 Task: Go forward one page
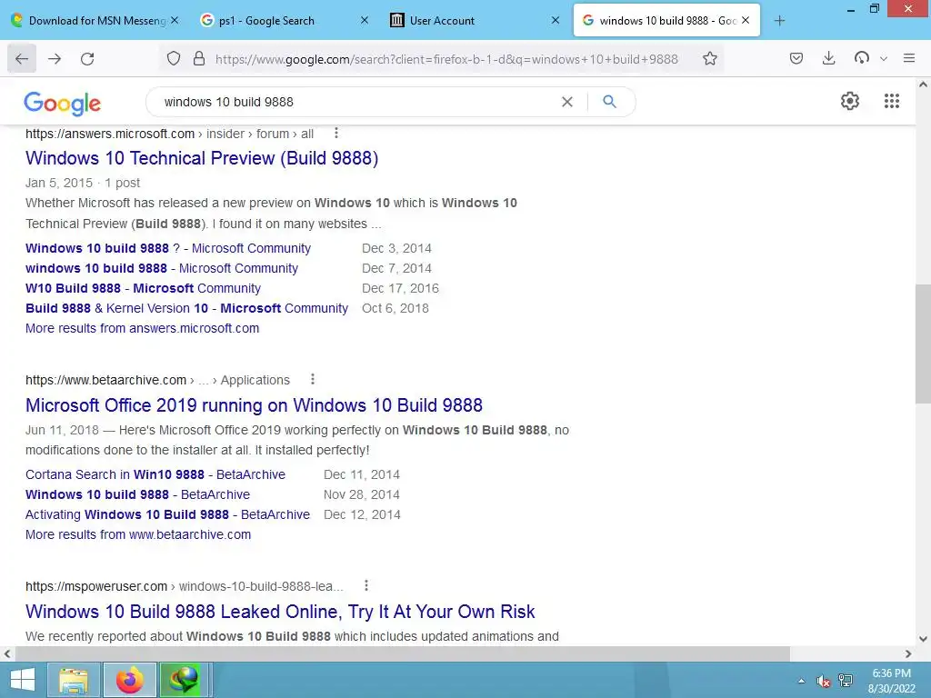coord(55,58)
